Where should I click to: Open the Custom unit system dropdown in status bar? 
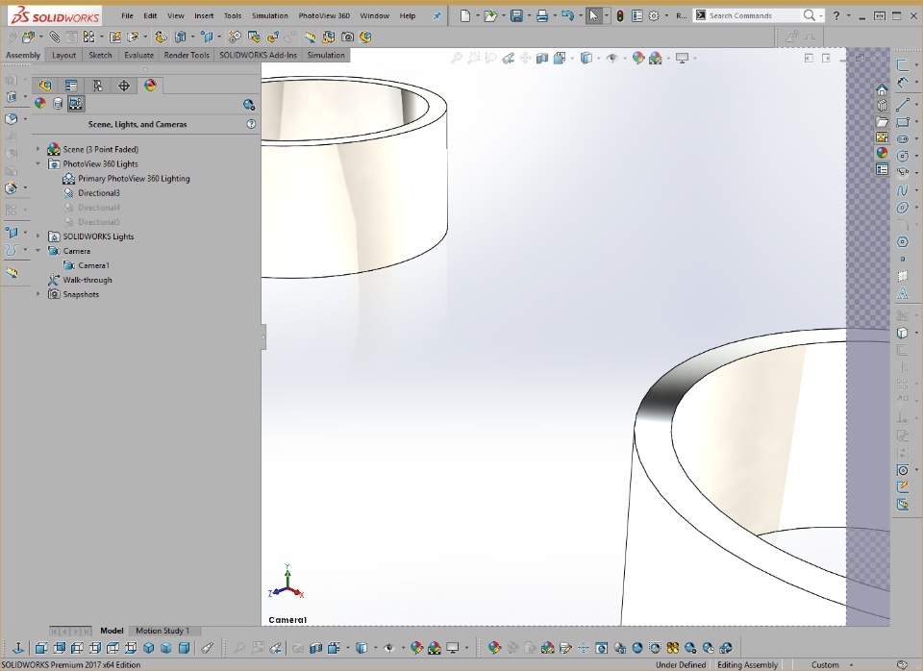[x=831, y=664]
